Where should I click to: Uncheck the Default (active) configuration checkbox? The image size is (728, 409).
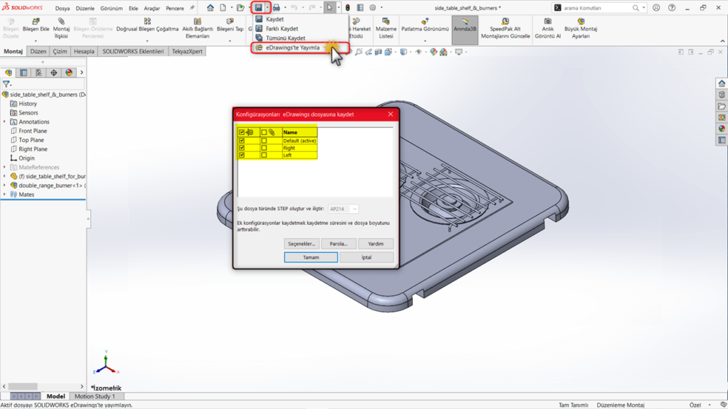(242, 141)
